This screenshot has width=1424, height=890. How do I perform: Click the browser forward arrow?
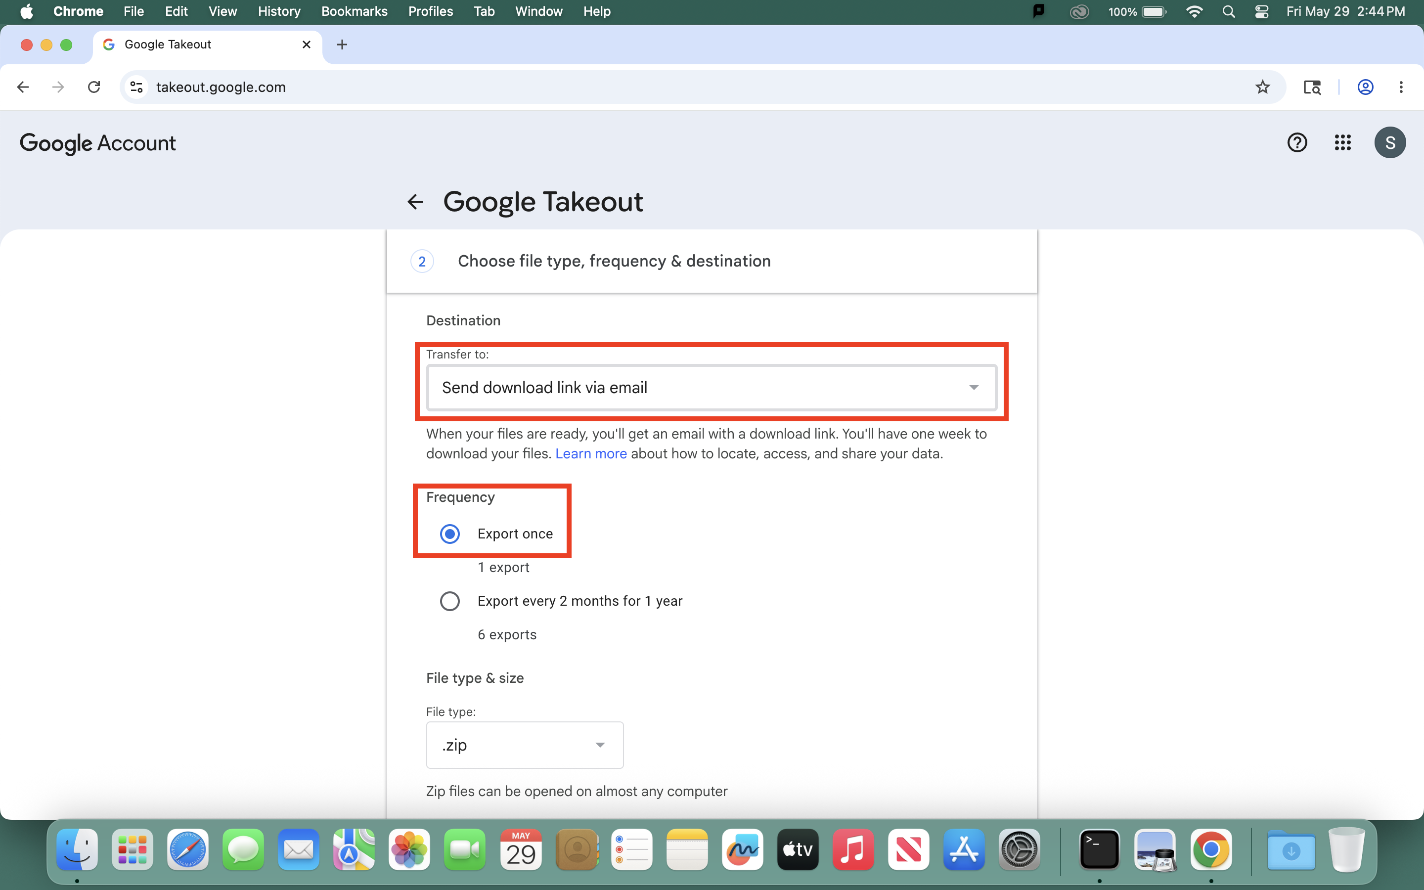(x=58, y=87)
